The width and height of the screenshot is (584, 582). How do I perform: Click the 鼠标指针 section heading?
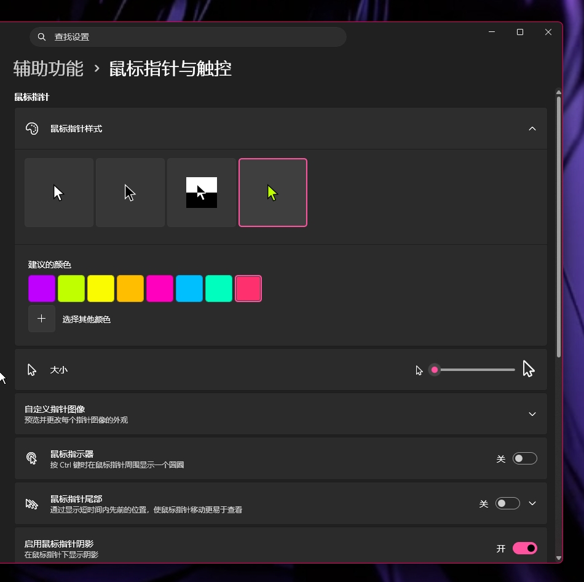tap(31, 97)
